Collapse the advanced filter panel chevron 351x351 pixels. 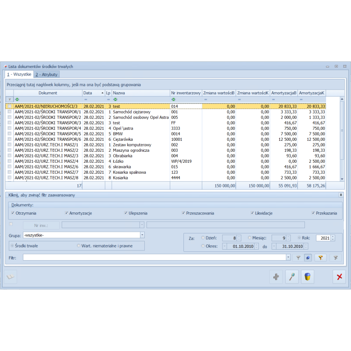(x=340, y=194)
